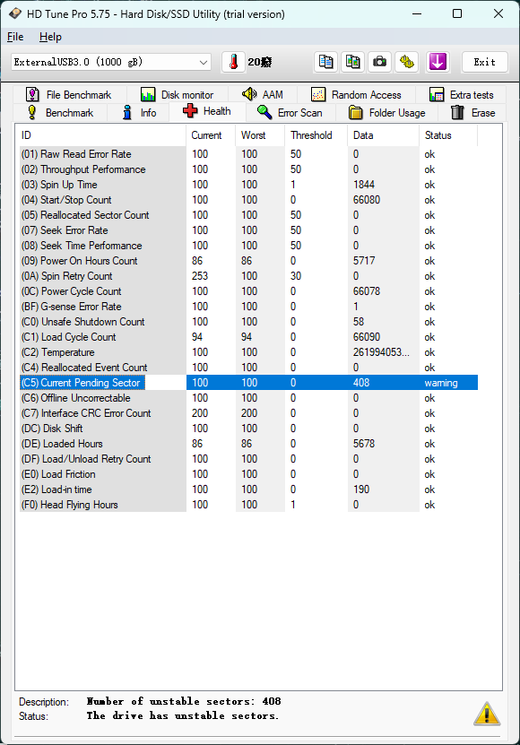Switch to the Random Access tab
Viewport: 520px width, 745px height.
click(x=356, y=94)
